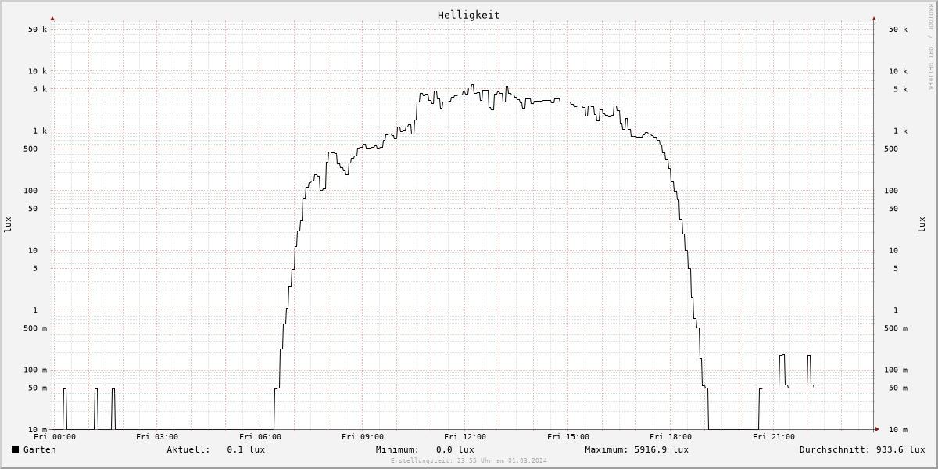Select the "10 m" label on left axis
The width and height of the screenshot is (938, 469).
click(38, 430)
